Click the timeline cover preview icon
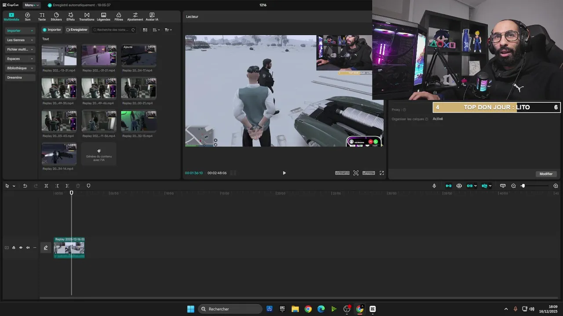 tap(503, 186)
